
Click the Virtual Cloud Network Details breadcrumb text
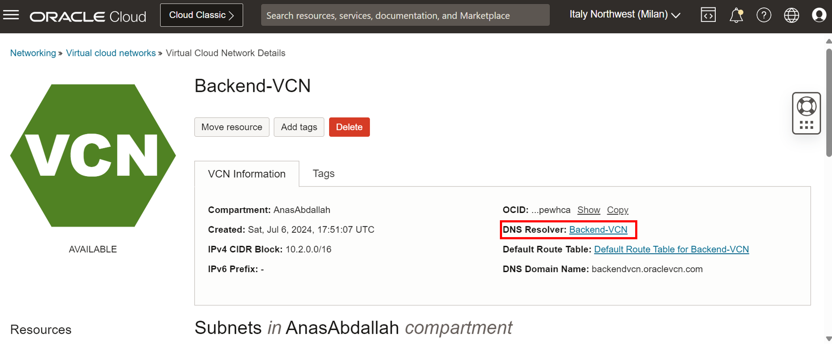click(225, 53)
